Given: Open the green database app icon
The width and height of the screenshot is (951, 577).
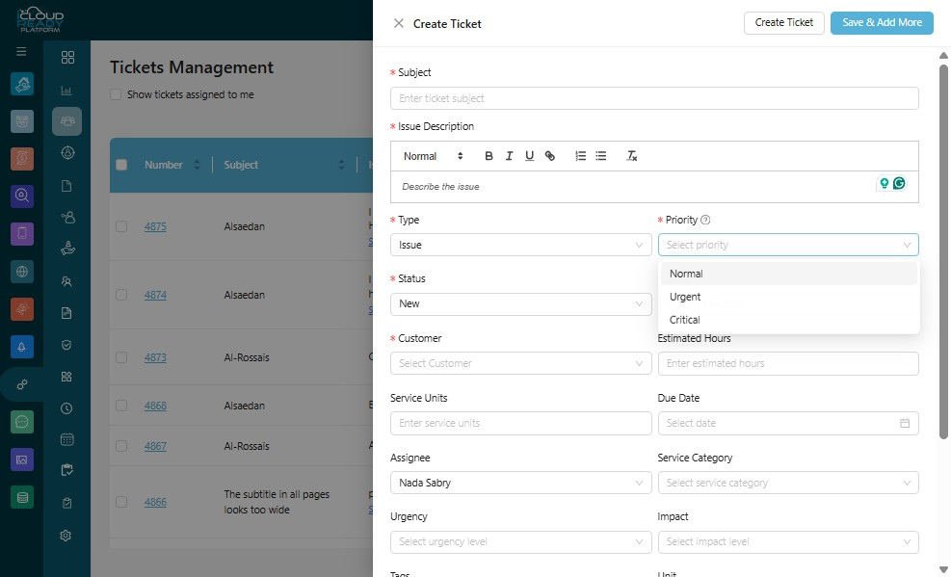Looking at the screenshot, I should tap(22, 498).
